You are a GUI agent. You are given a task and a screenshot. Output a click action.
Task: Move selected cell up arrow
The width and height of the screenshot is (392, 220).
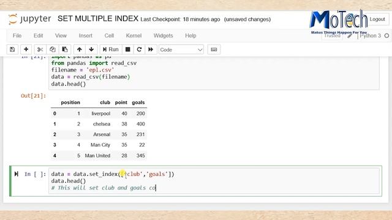click(79, 50)
